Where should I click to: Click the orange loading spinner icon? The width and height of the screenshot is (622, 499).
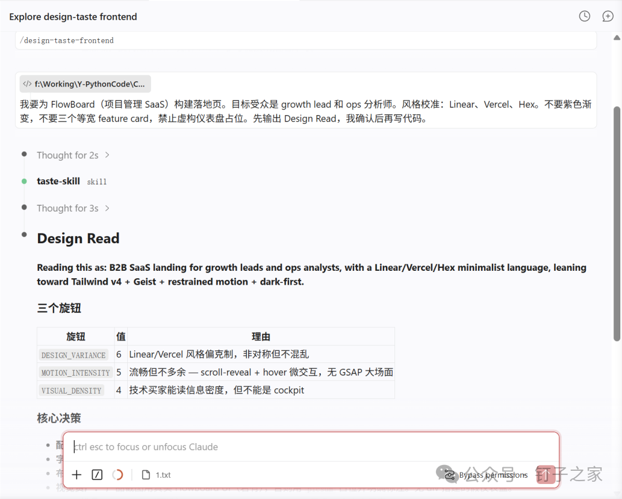(x=117, y=474)
